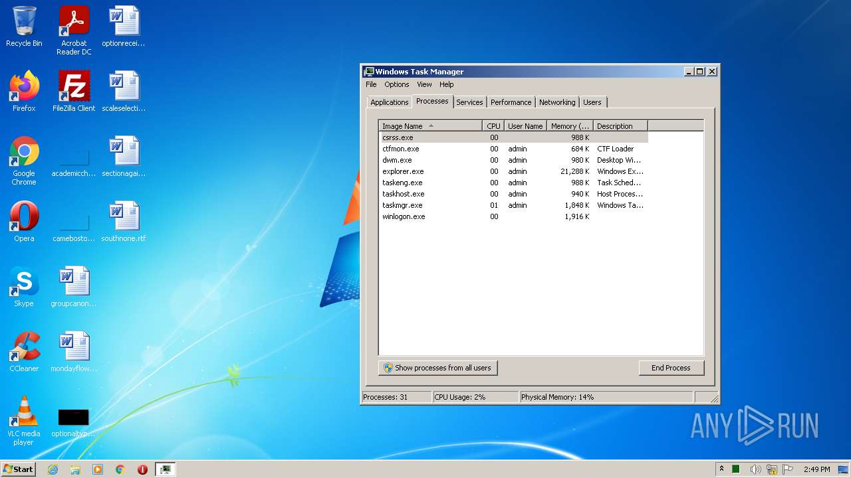This screenshot has height=478, width=851.
Task: Select the explorer.exe process row
Action: click(x=513, y=171)
